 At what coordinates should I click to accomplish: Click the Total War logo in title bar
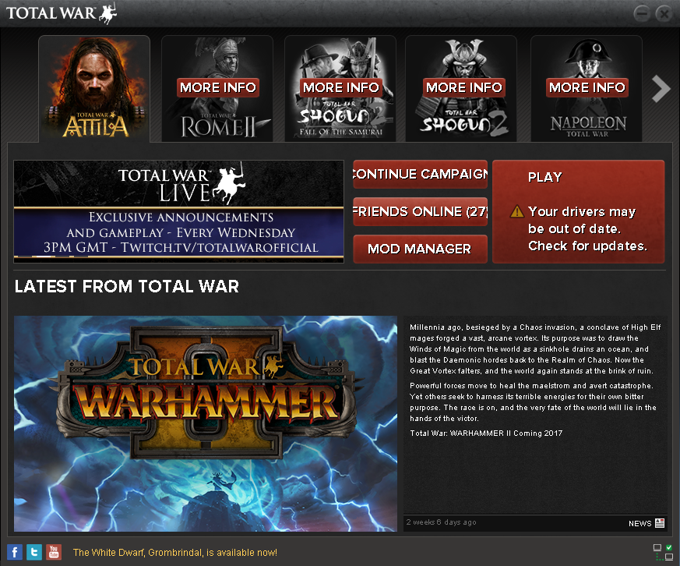pyautogui.click(x=62, y=12)
